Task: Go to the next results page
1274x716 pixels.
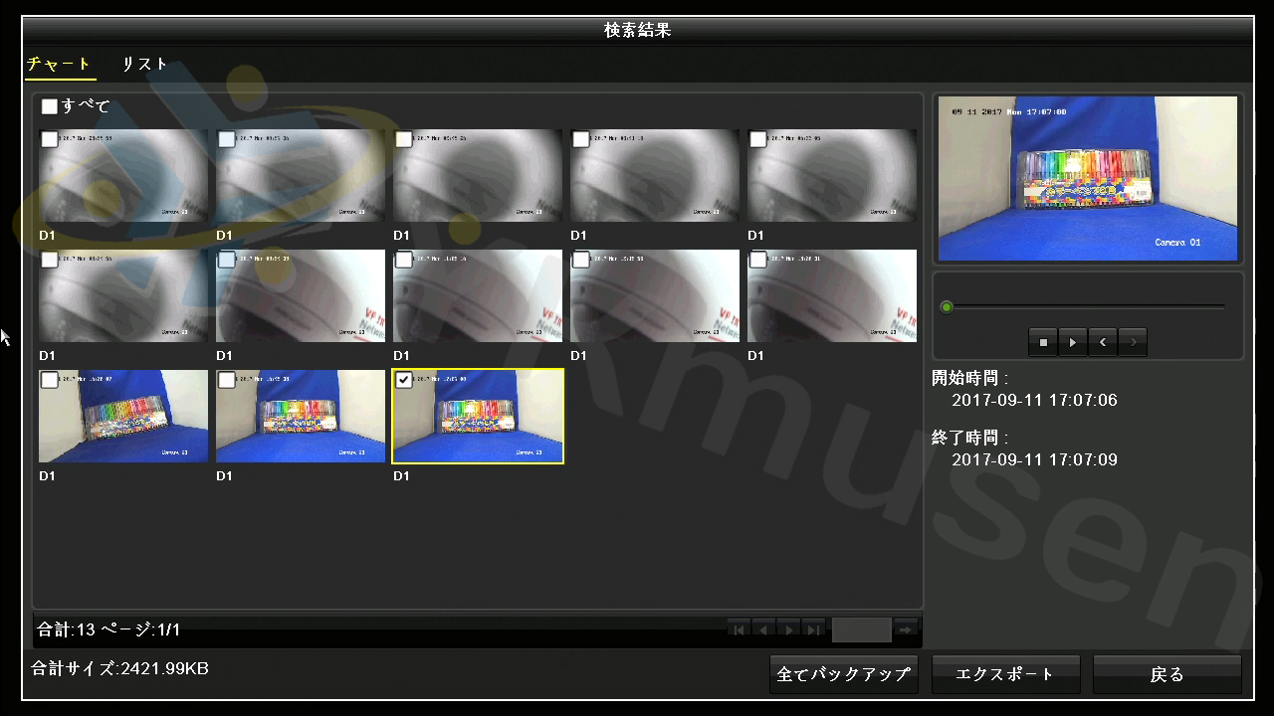Action: pos(787,628)
